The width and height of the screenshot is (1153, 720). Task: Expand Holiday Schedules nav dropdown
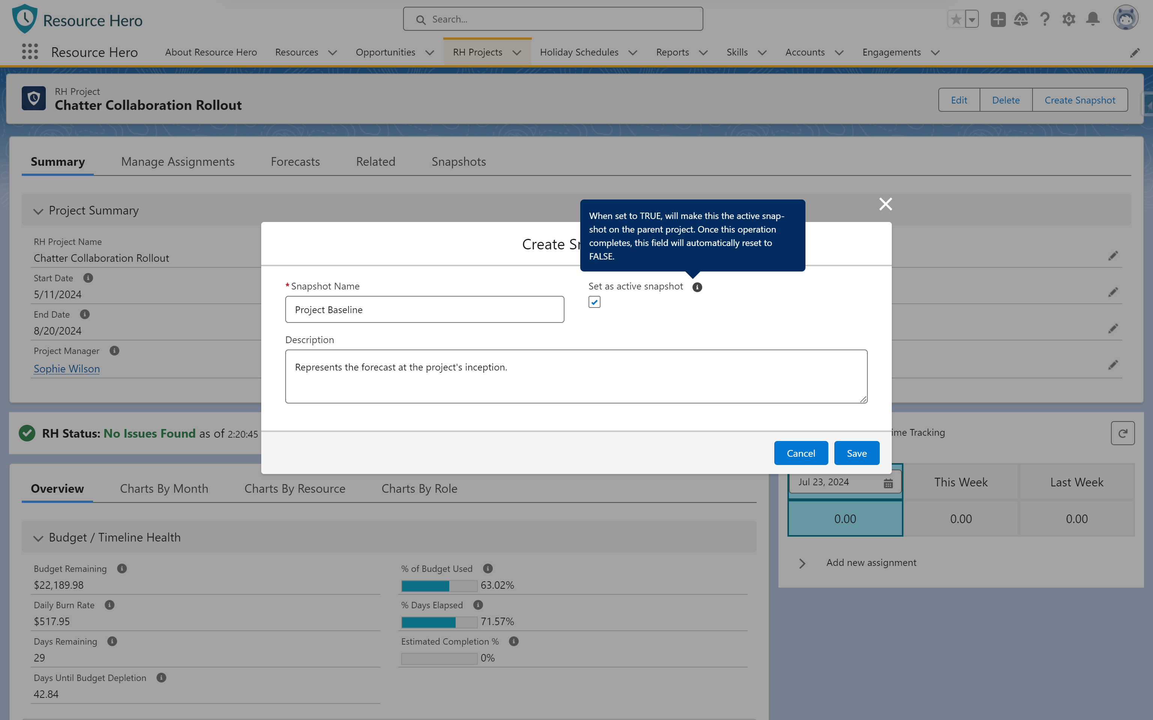[633, 52]
